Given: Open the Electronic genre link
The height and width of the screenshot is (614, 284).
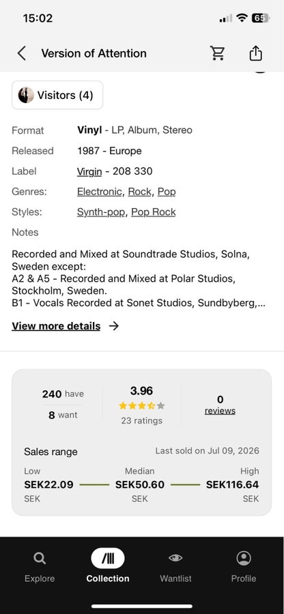Looking at the screenshot, I should click(x=99, y=192).
